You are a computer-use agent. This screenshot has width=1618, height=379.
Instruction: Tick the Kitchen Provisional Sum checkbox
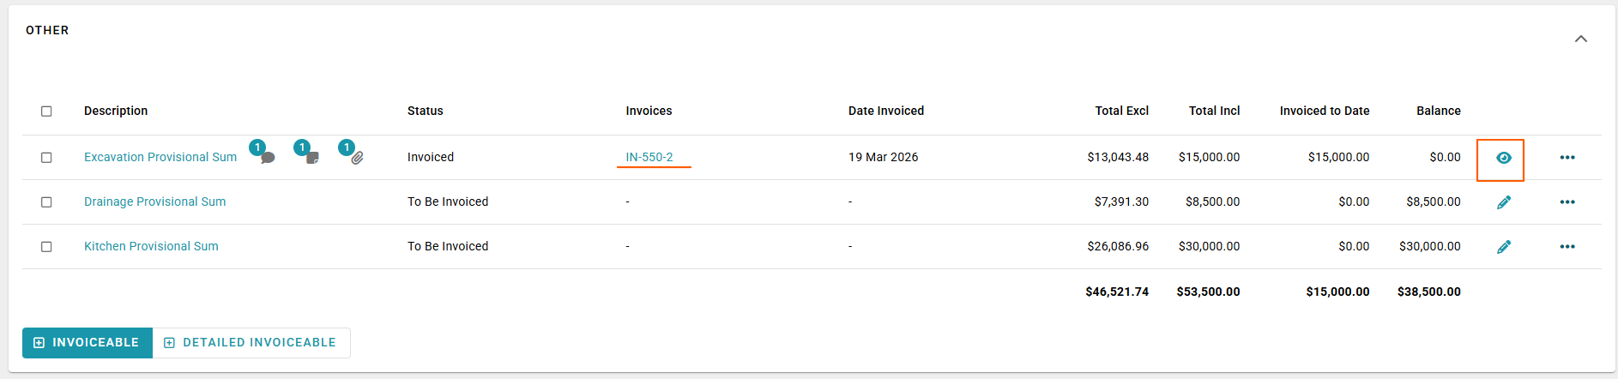(46, 247)
